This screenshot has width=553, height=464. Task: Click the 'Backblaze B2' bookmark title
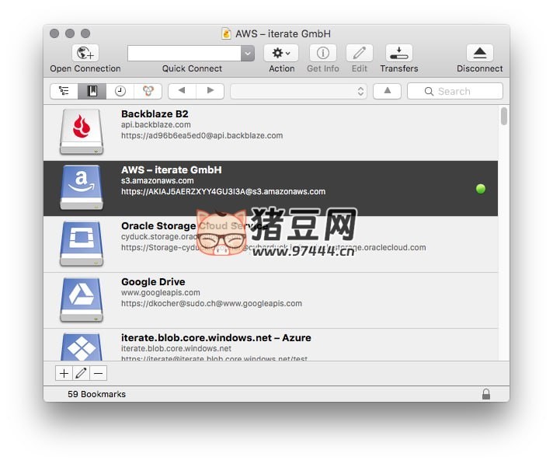coord(155,114)
